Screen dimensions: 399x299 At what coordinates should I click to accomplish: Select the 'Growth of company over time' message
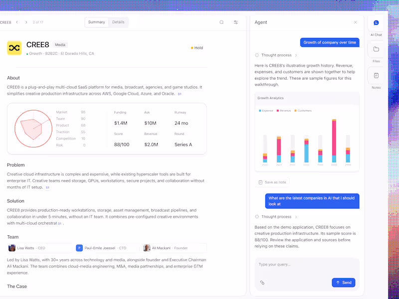[330, 42]
